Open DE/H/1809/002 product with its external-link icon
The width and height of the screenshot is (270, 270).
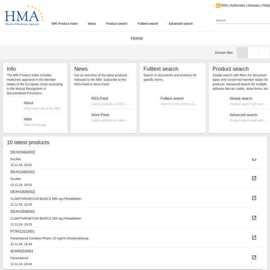254,198
